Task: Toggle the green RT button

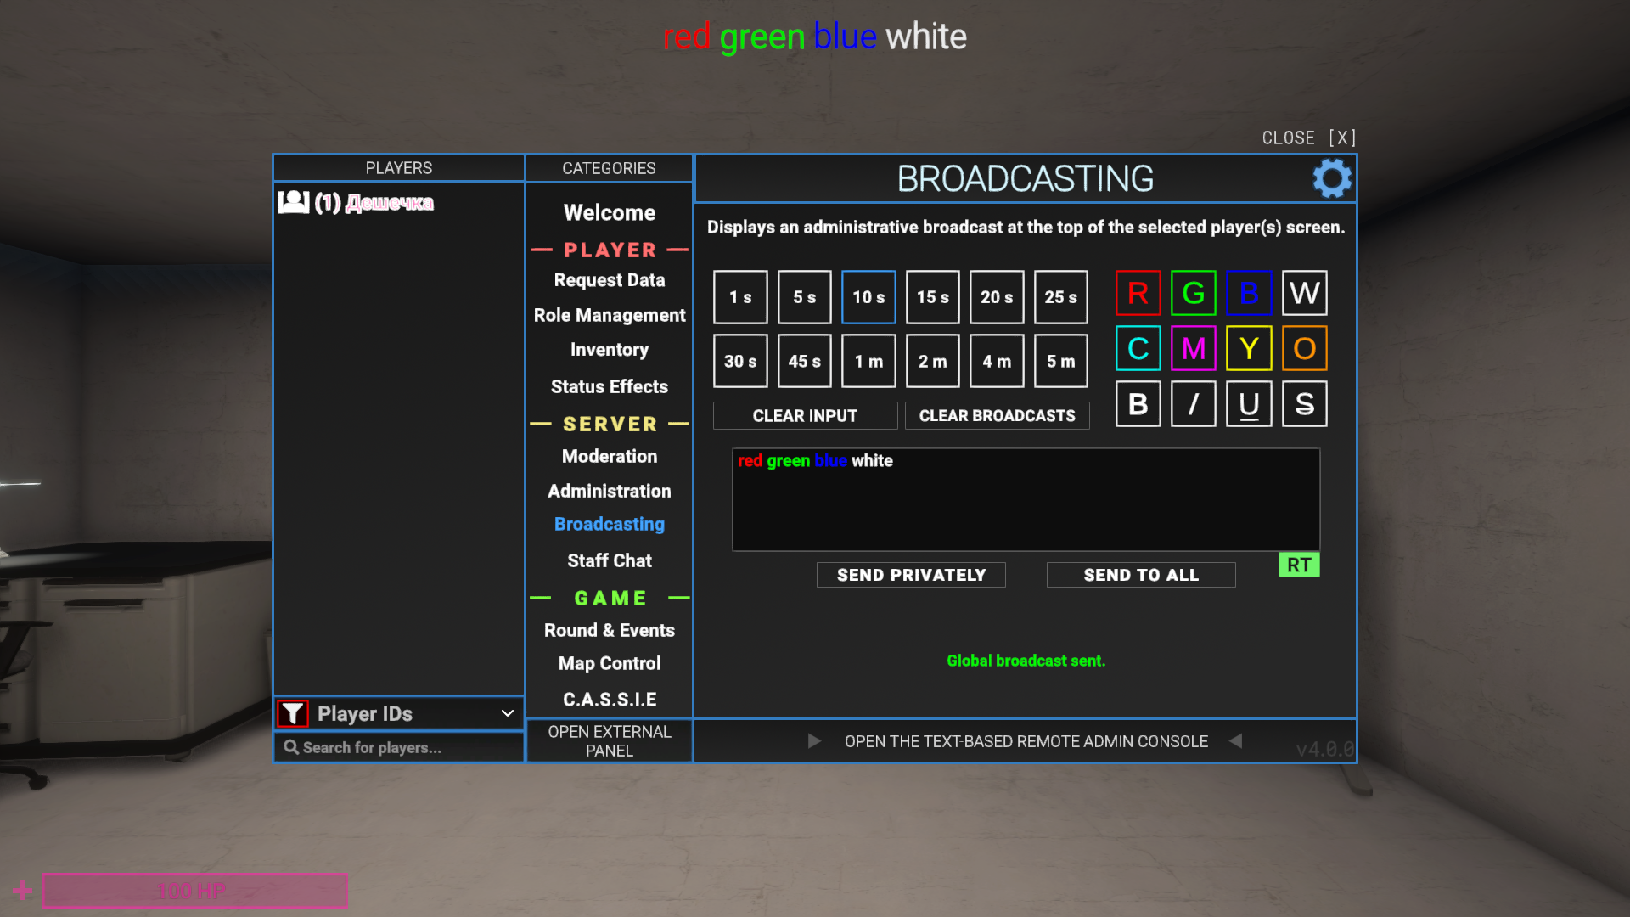Action: [1298, 565]
